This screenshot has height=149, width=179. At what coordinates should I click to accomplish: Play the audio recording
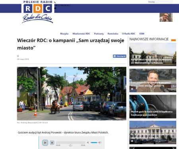45,143
